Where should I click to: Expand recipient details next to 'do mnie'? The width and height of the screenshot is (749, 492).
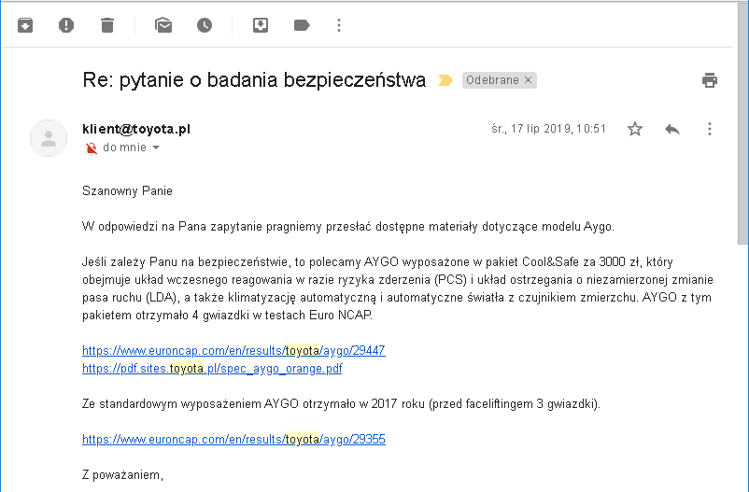pyautogui.click(x=156, y=148)
